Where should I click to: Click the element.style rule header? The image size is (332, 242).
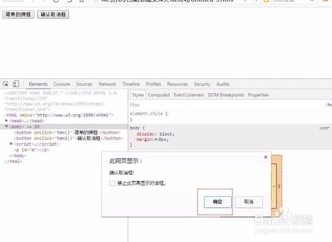(149, 114)
